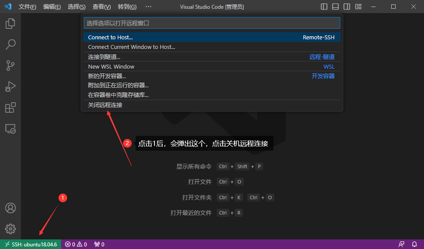Select the 新的开发容器... option
Screen dimensions: 424x249
tap(212, 76)
